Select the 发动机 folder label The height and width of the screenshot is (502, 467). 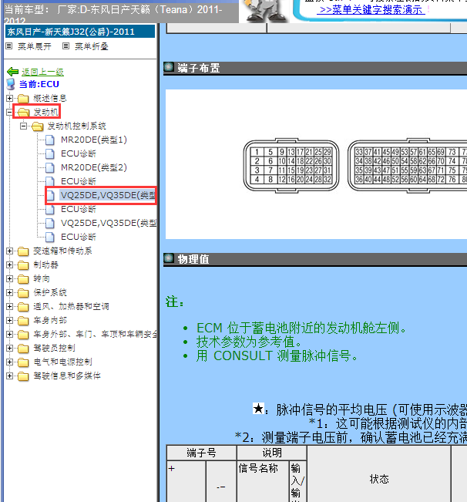46,112
